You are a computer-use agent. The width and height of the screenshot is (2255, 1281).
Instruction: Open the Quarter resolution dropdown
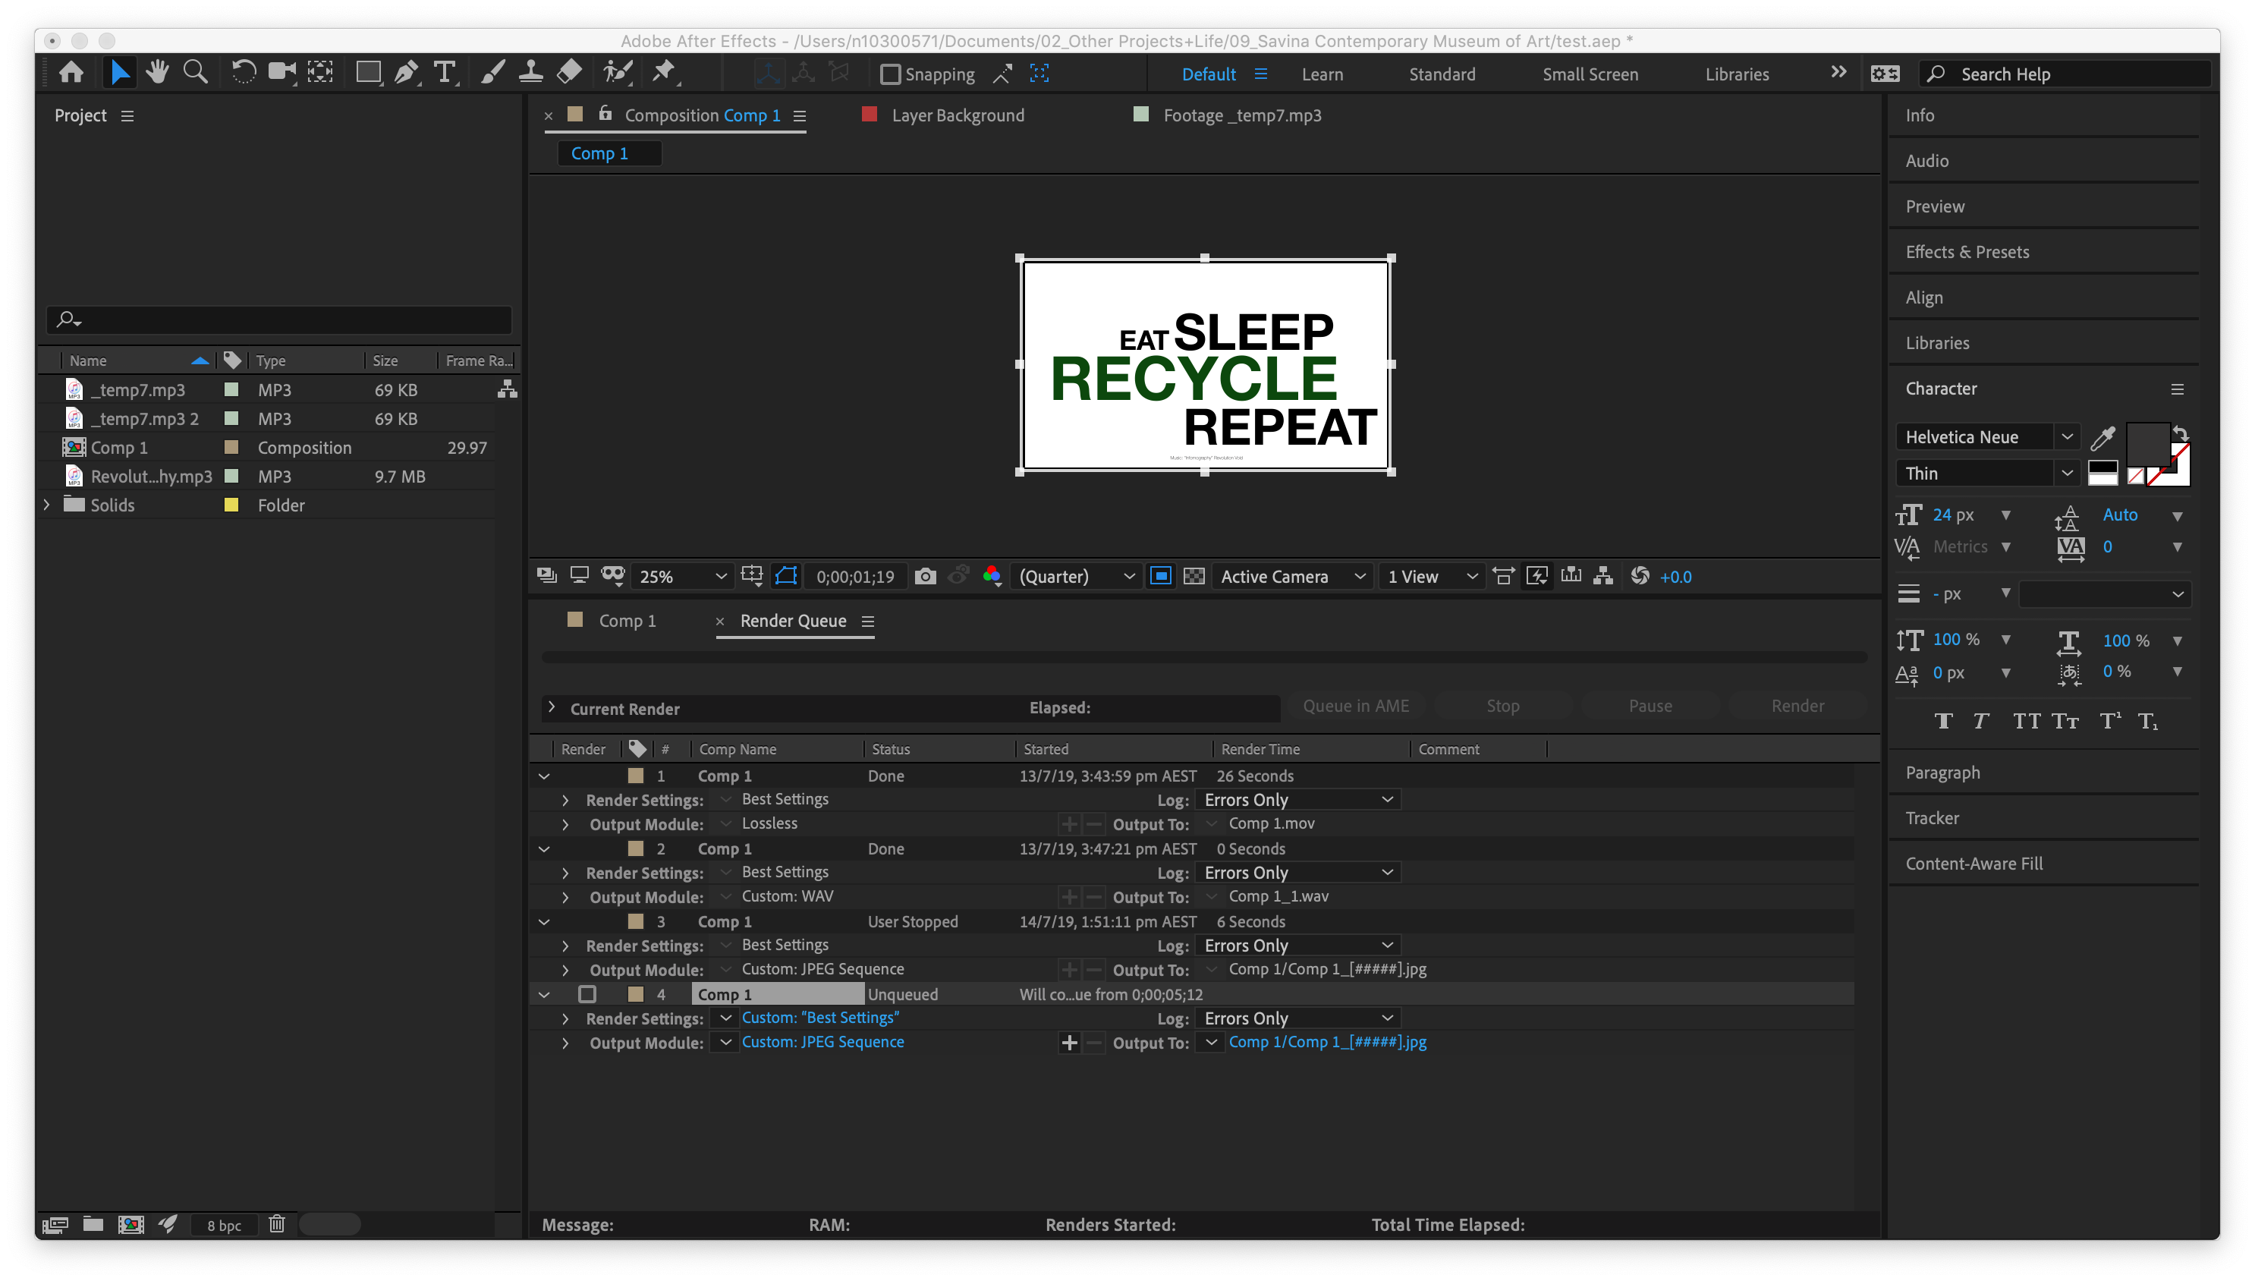(x=1076, y=576)
